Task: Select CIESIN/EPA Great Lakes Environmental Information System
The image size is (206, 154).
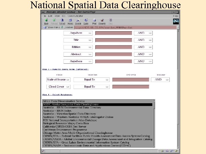Action: click(x=98, y=142)
